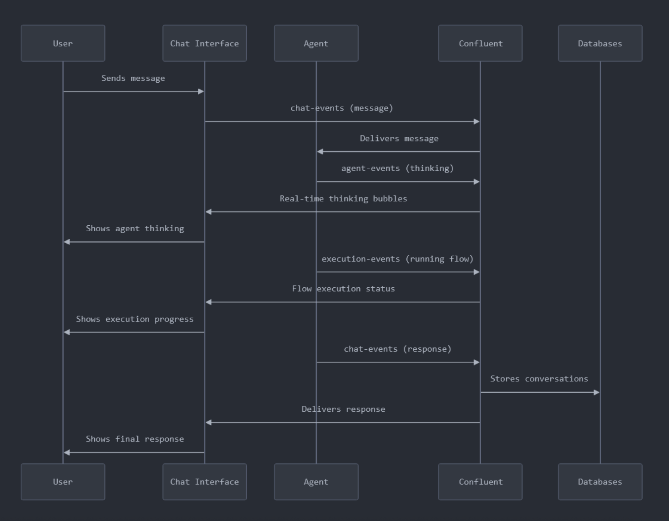Select the 'chat-events (response)' label
The image size is (669, 521).
[398, 349]
